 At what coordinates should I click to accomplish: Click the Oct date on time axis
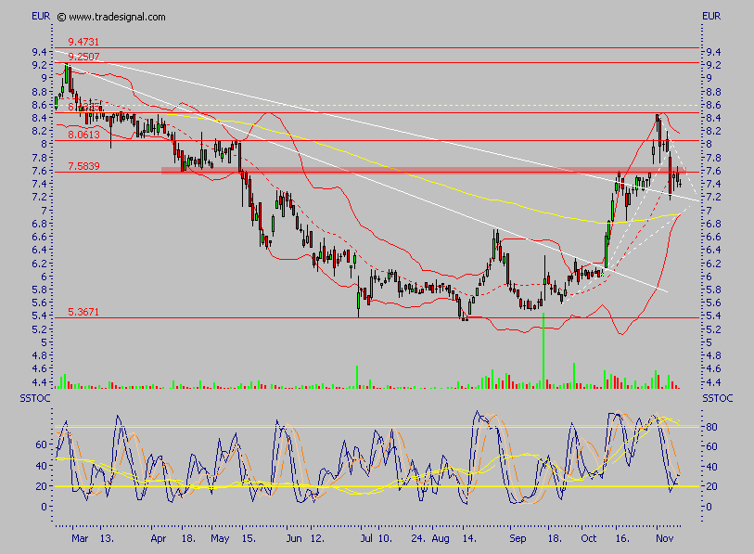tap(589, 536)
